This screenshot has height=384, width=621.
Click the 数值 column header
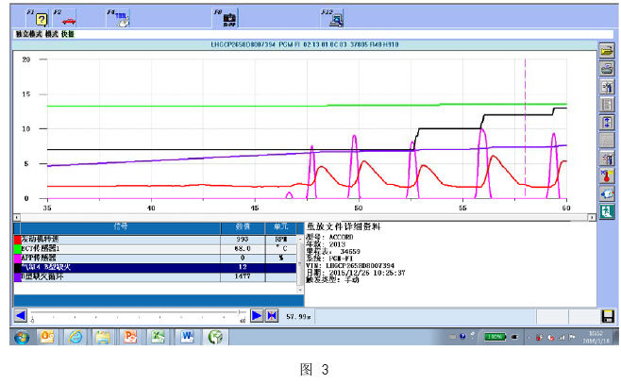click(241, 227)
